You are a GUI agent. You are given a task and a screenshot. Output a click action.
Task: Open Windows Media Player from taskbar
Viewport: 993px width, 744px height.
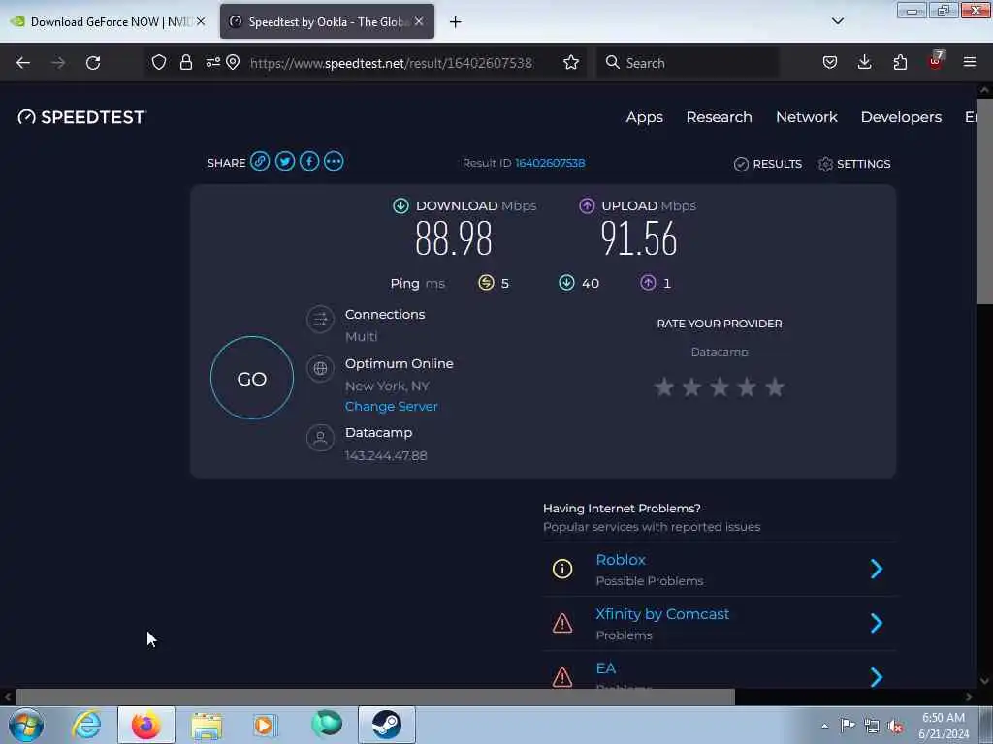click(266, 725)
